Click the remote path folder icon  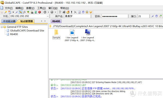pyautogui.click(x=51, y=26)
